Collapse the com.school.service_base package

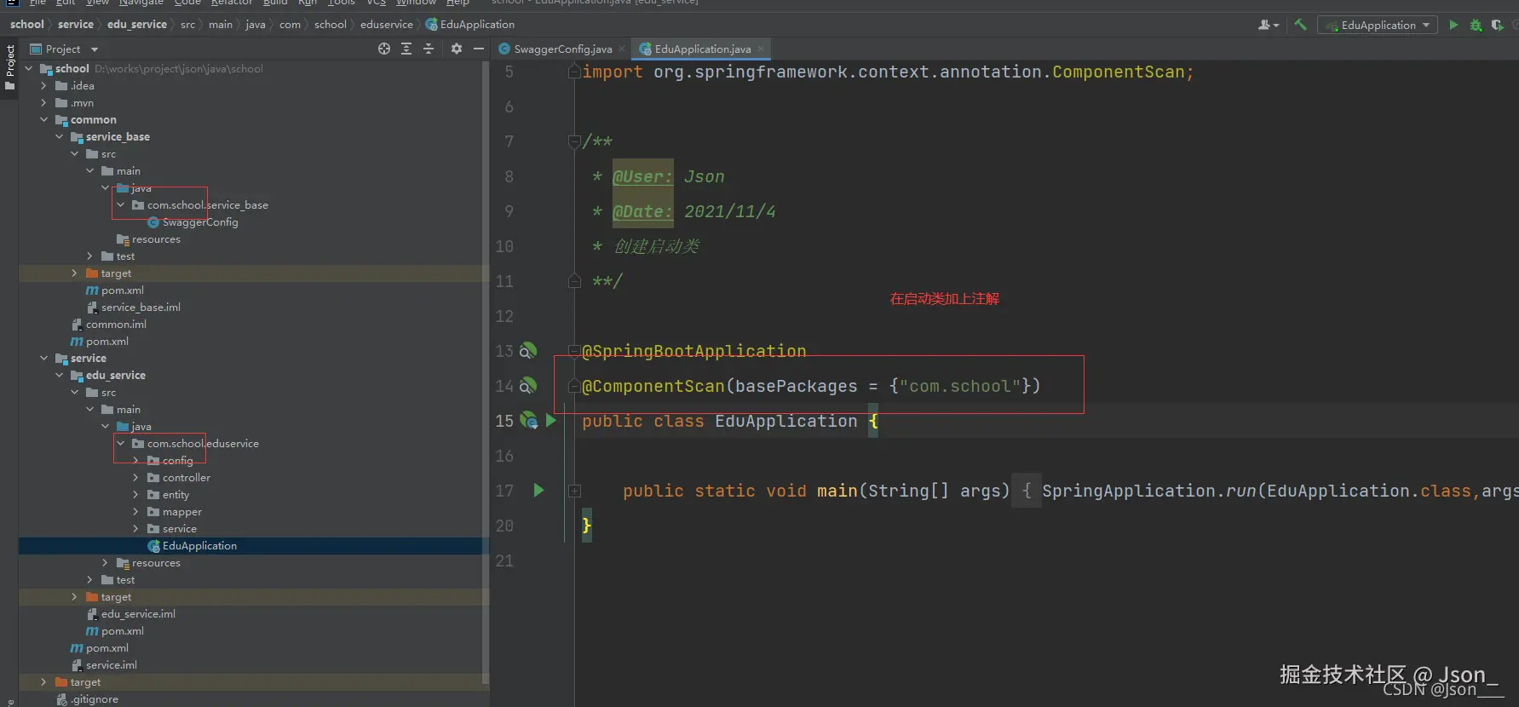point(120,205)
